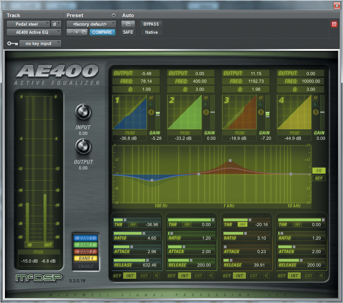Open the factory default preset dropdown
343x303 pixels.
(x=91, y=24)
